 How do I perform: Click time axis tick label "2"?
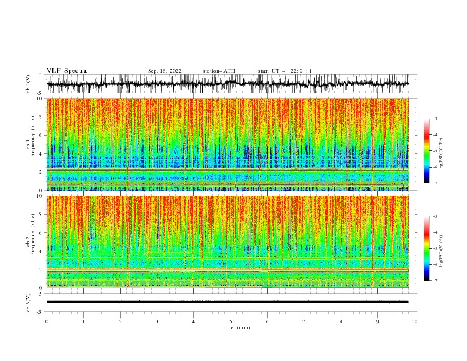coord(120,321)
